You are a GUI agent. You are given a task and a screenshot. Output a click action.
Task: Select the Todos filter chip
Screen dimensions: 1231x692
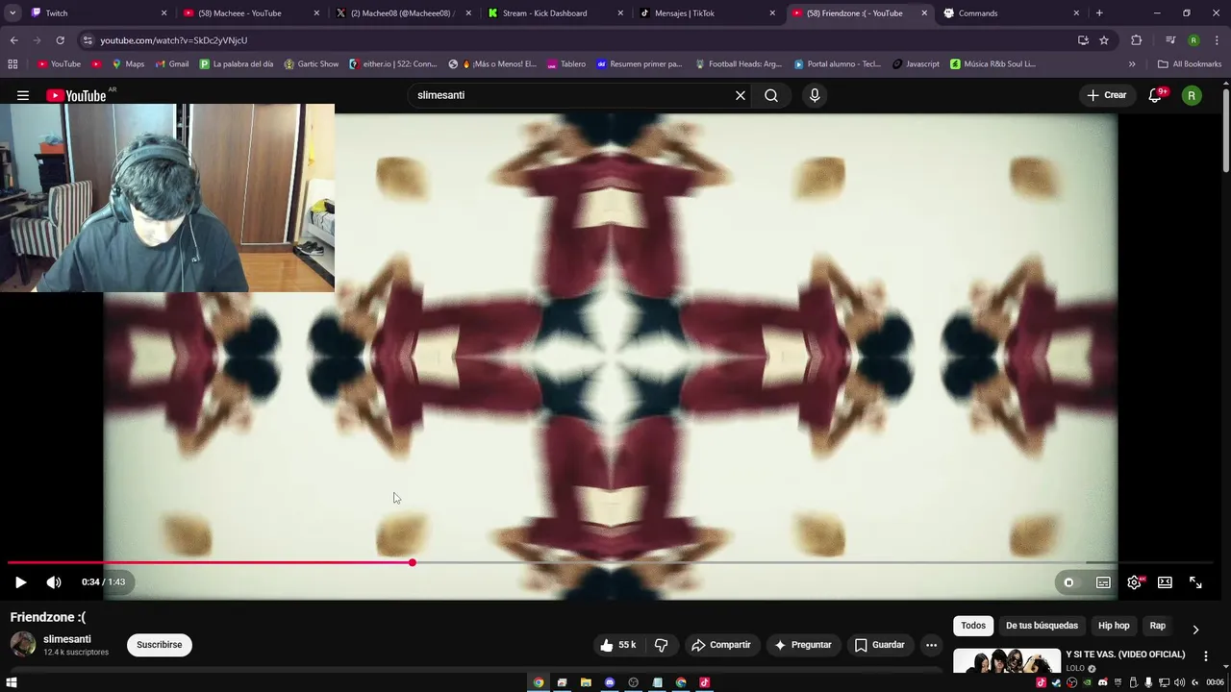pos(973,626)
